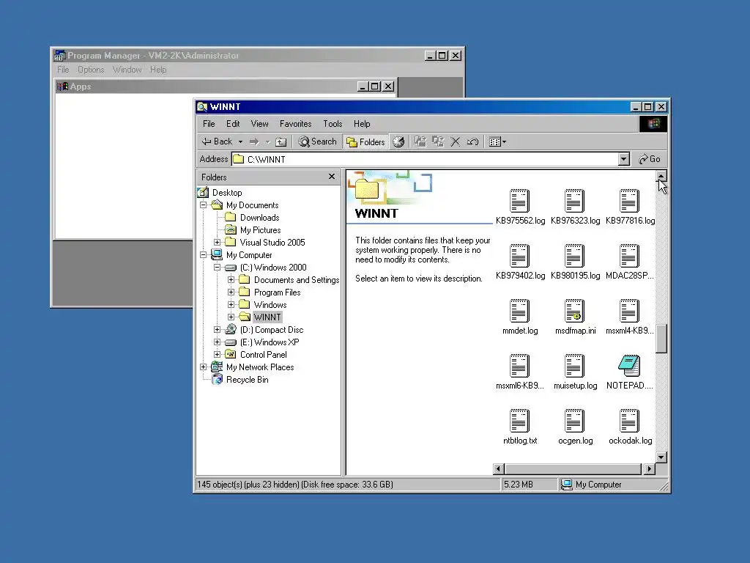Select the KB979402.log file icon
This screenshot has height=563, width=750.
519,256
